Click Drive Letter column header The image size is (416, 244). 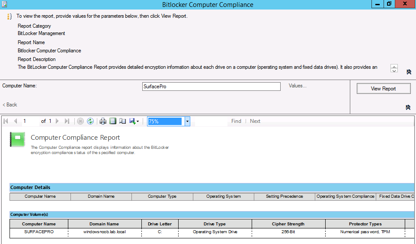[x=160, y=224]
